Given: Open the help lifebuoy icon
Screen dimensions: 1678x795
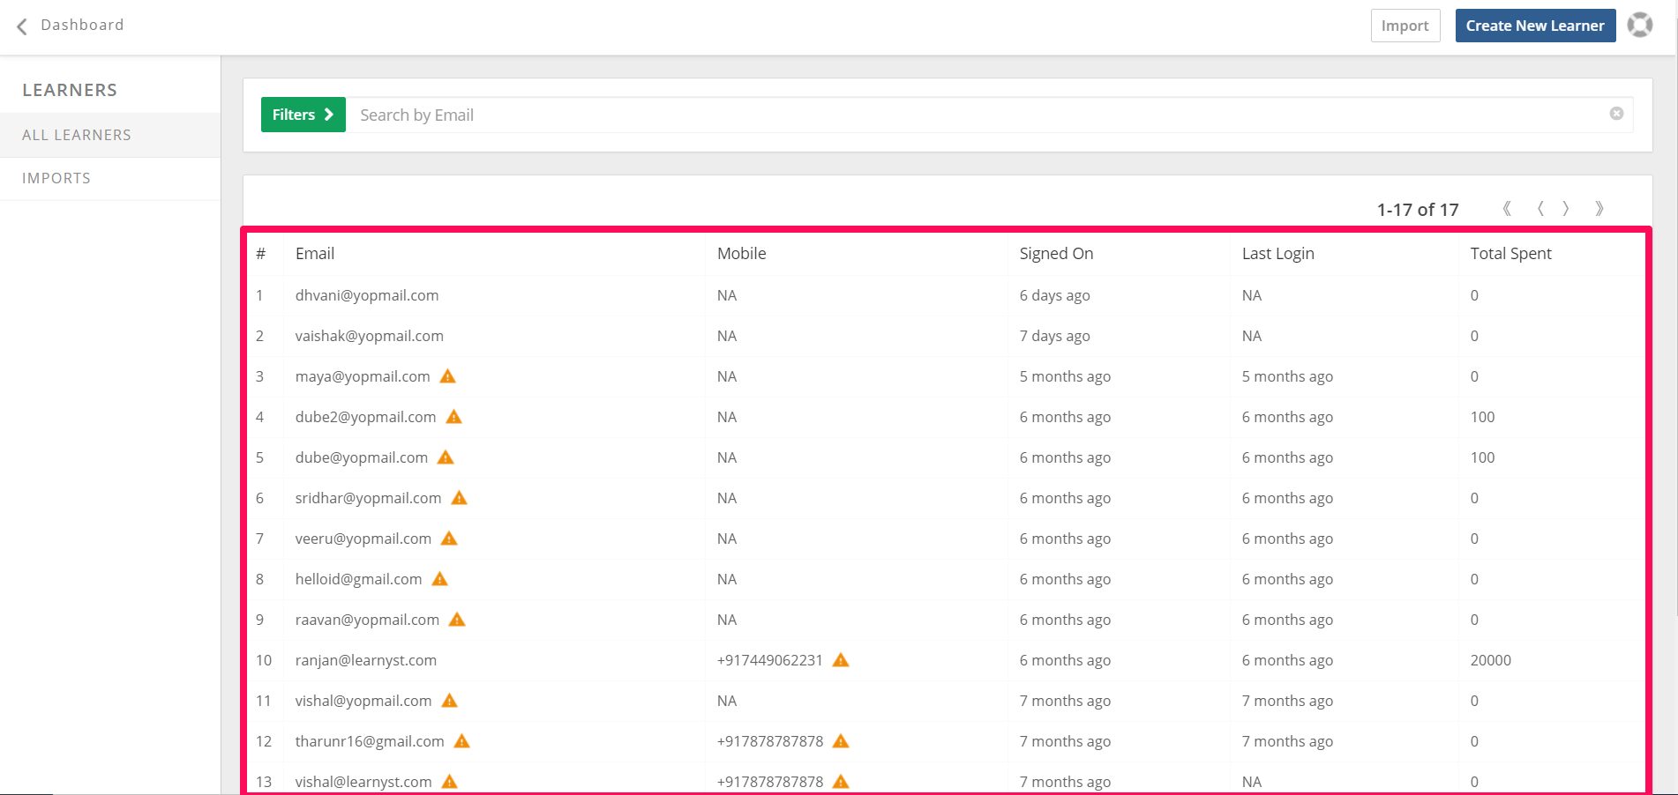Looking at the screenshot, I should coord(1640,25).
